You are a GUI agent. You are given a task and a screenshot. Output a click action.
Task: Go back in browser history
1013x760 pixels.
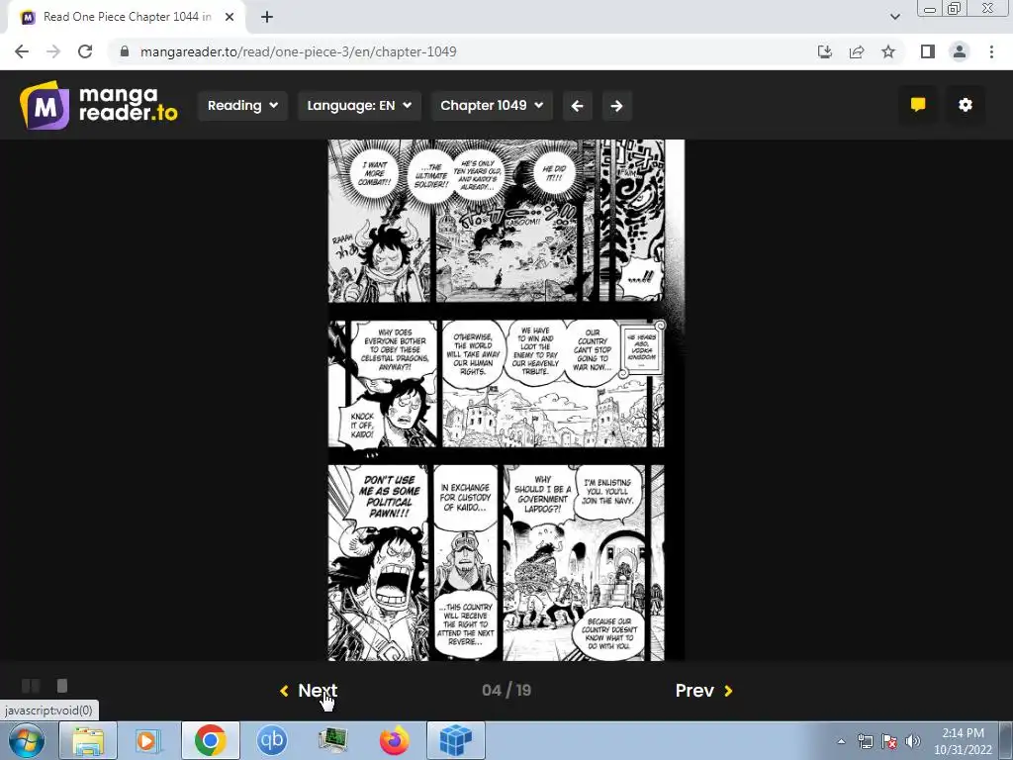pyautogui.click(x=22, y=51)
